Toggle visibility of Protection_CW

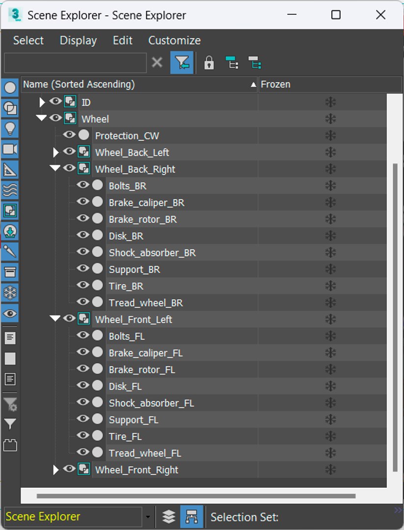point(69,134)
